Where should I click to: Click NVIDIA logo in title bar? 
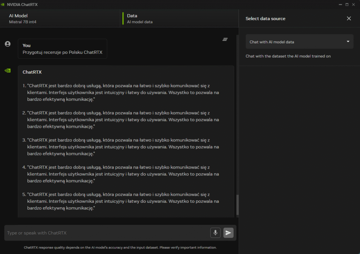[x=3, y=5]
